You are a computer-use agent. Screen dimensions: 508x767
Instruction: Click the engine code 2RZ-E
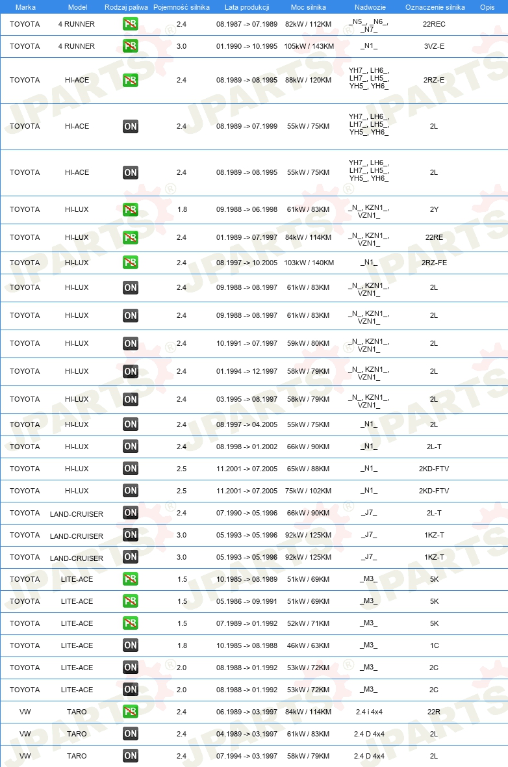coord(434,80)
